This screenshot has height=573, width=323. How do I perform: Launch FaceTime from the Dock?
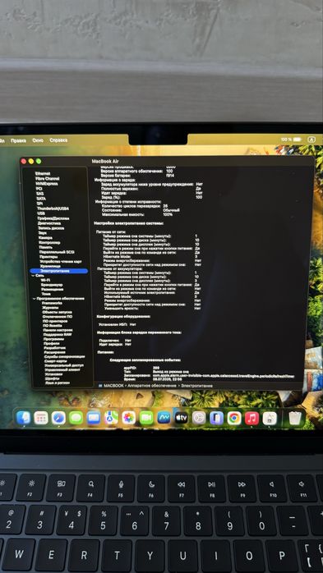146,418
